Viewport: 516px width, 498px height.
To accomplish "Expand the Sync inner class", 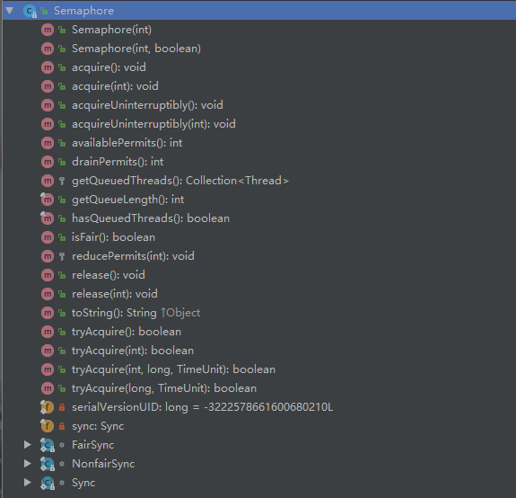I will coord(28,482).
